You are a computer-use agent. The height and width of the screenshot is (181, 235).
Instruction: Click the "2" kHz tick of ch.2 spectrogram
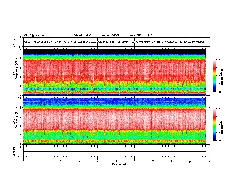pos(20,135)
